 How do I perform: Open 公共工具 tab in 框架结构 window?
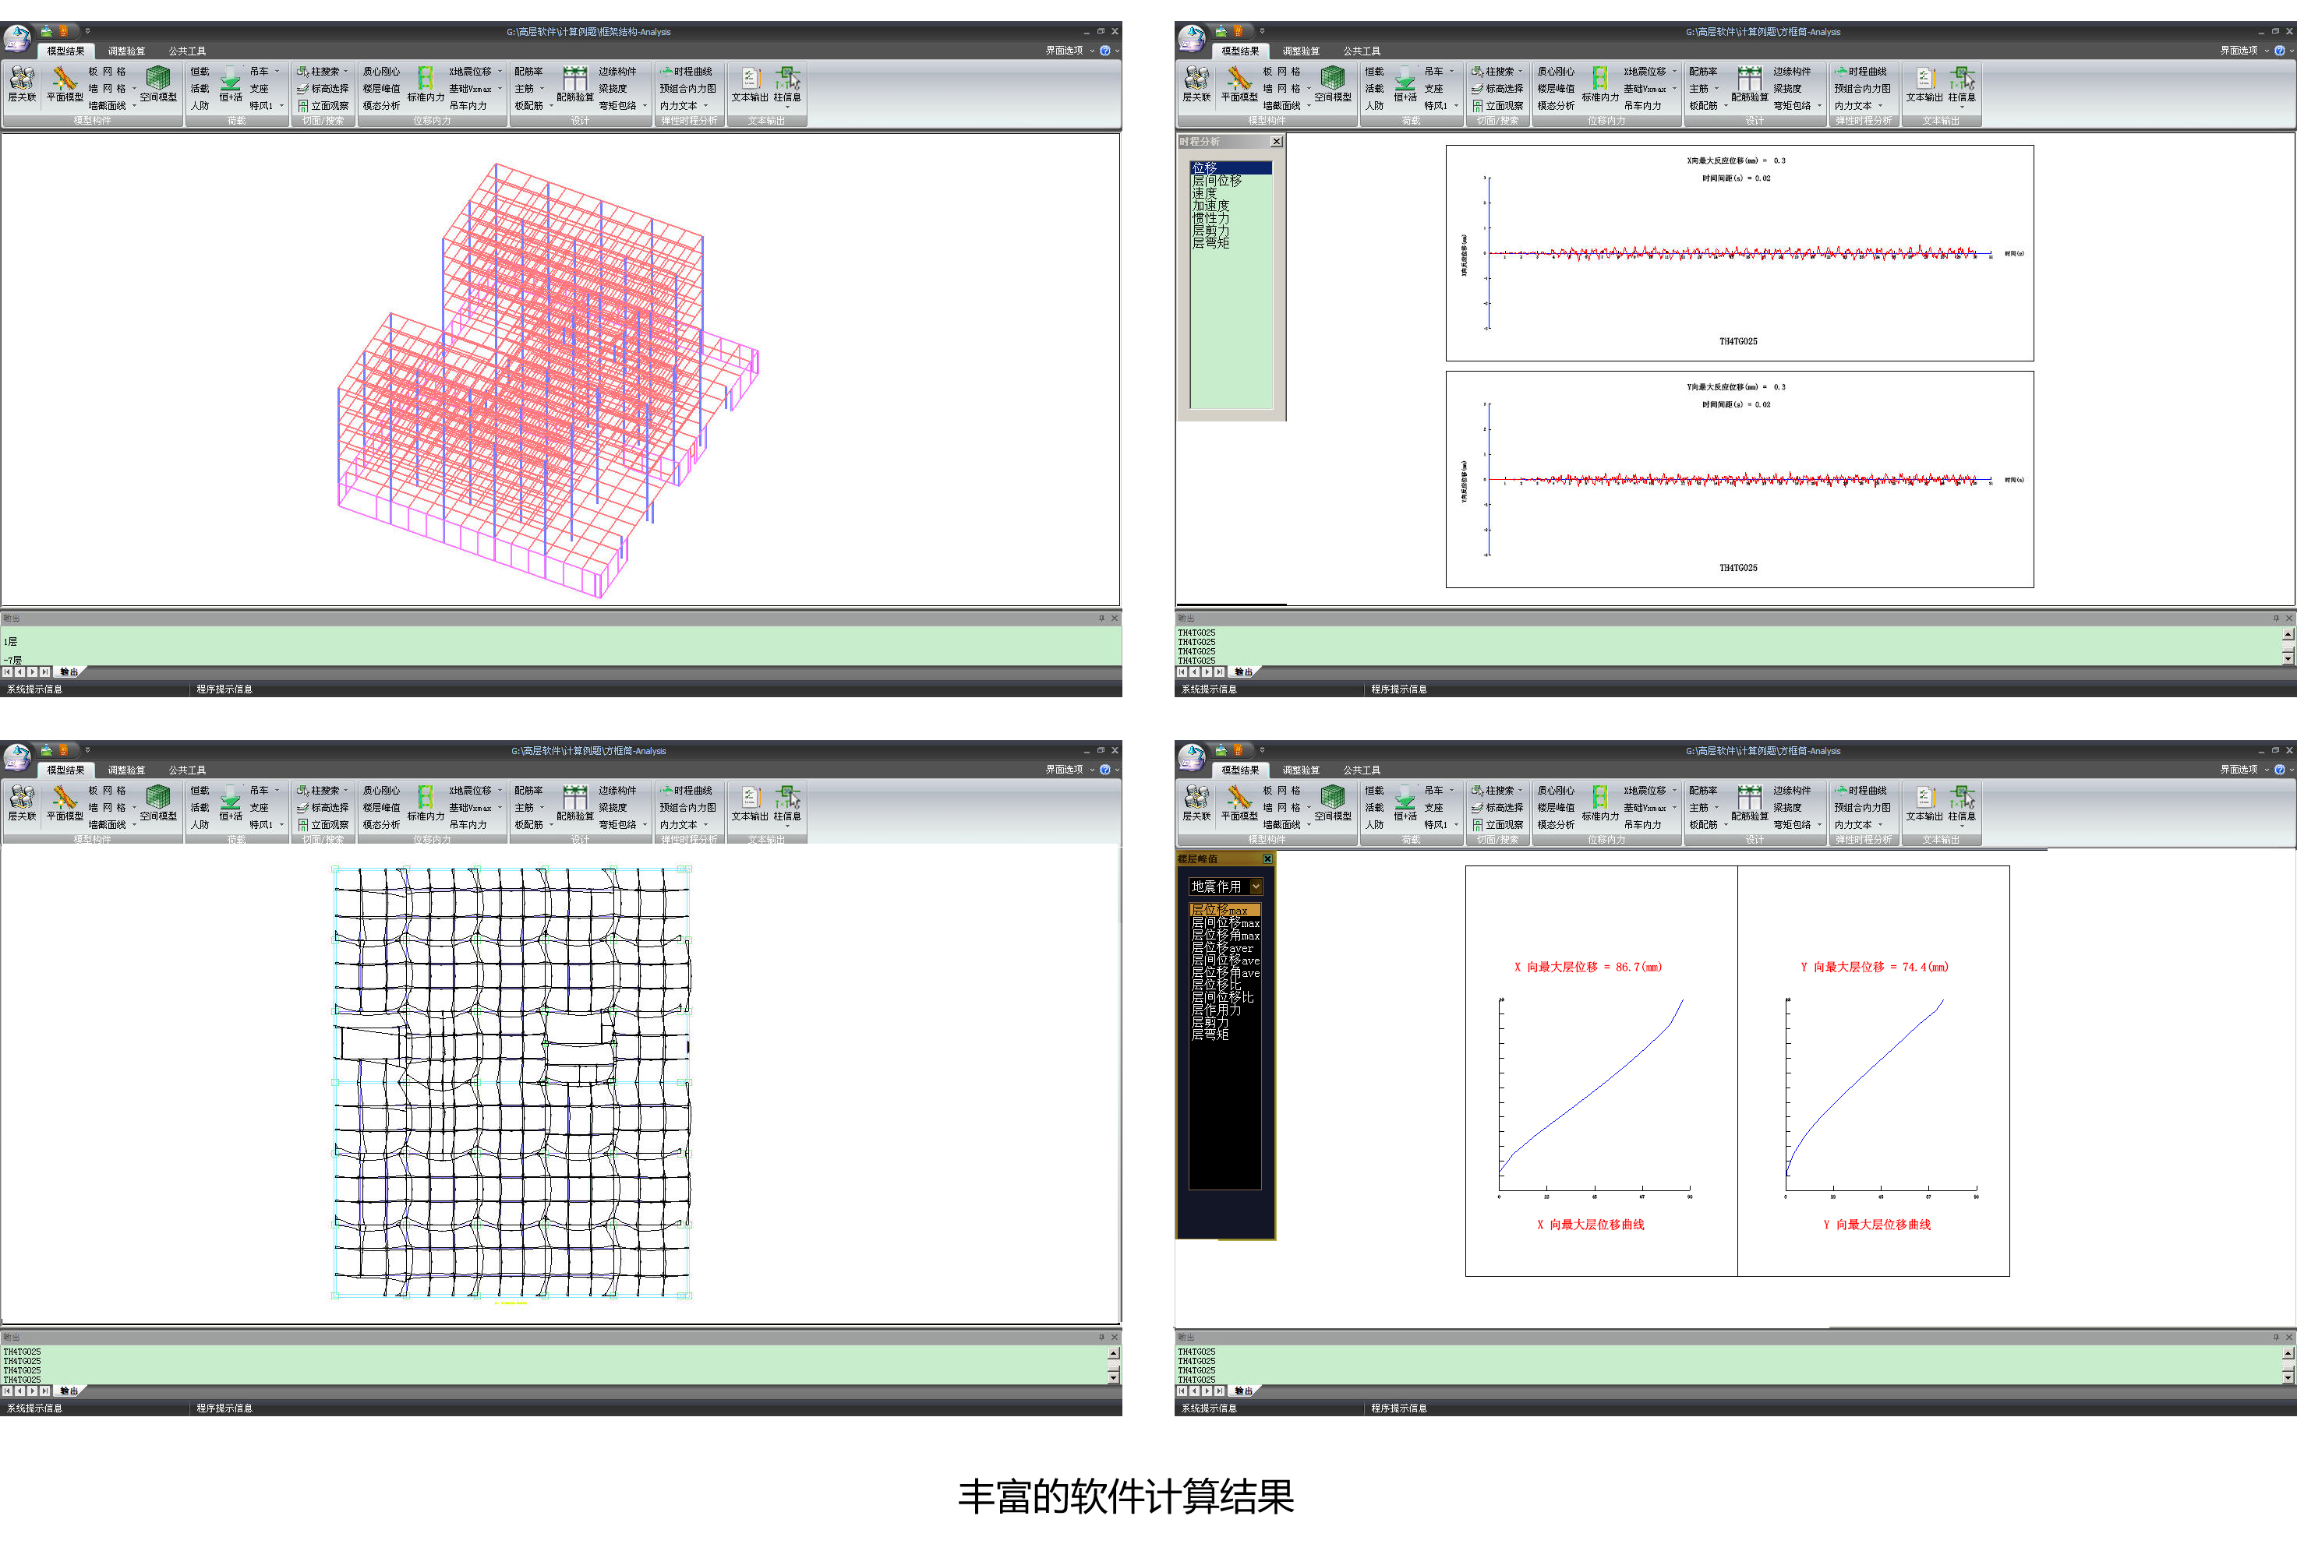(186, 51)
